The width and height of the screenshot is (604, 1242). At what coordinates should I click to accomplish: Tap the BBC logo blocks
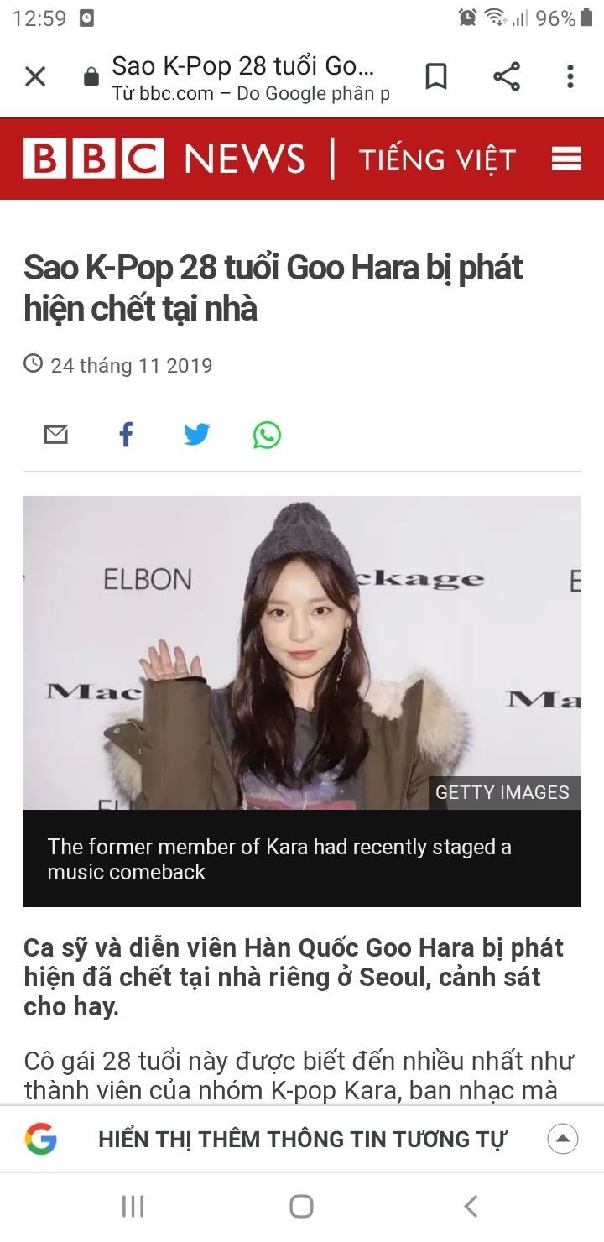coord(94,159)
